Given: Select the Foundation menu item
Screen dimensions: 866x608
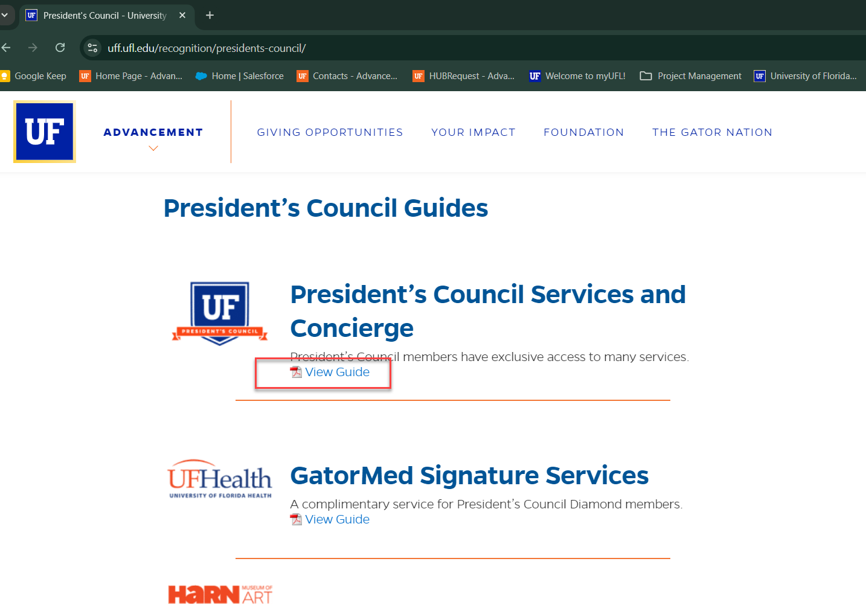Looking at the screenshot, I should point(583,132).
